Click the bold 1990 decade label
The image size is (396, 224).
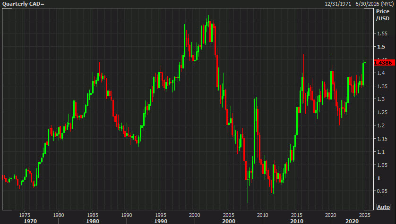[x=161, y=221]
